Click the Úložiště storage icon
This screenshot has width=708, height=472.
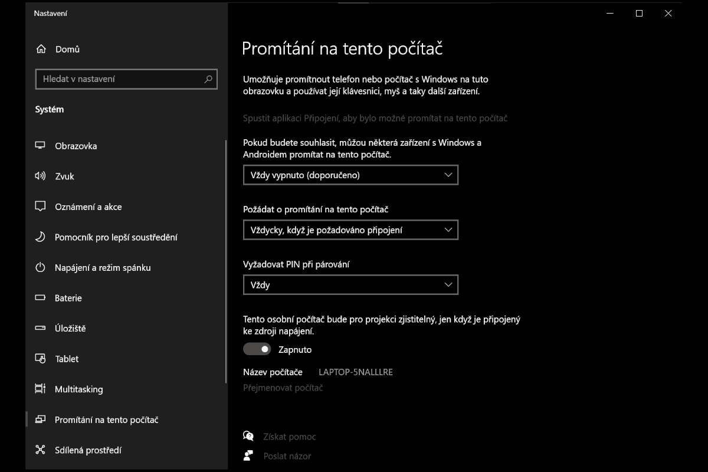pyautogui.click(x=40, y=328)
